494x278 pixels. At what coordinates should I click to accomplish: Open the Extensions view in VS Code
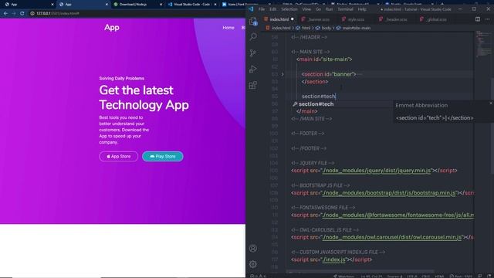[253, 85]
